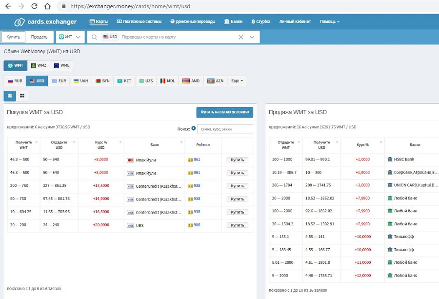Screen dimensions: 439x299
Task: Open rating 938 link in +13,5000 row
Action: [x=197, y=186]
